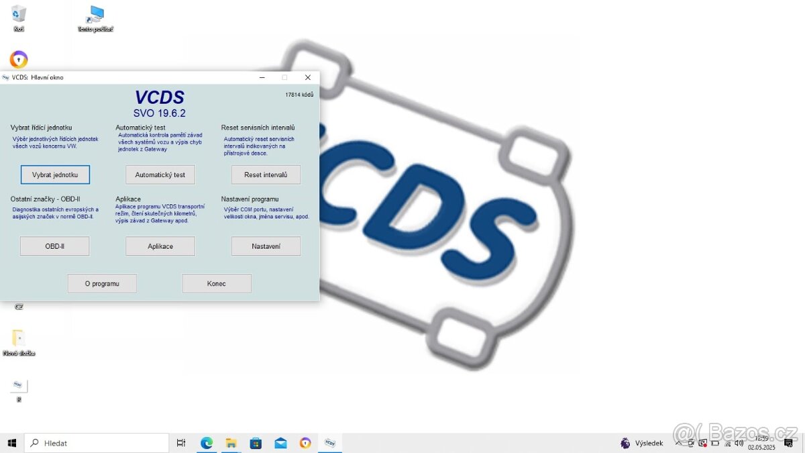805x453 pixels.
Task: Select the Nová složka folder on desktop
Action: point(19,342)
